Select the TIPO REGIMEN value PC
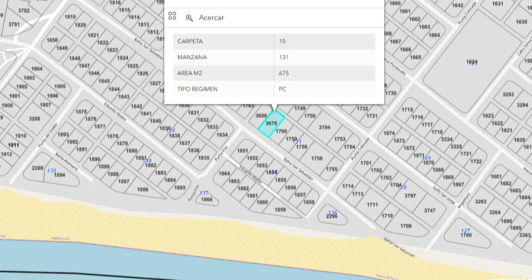 pyautogui.click(x=282, y=89)
